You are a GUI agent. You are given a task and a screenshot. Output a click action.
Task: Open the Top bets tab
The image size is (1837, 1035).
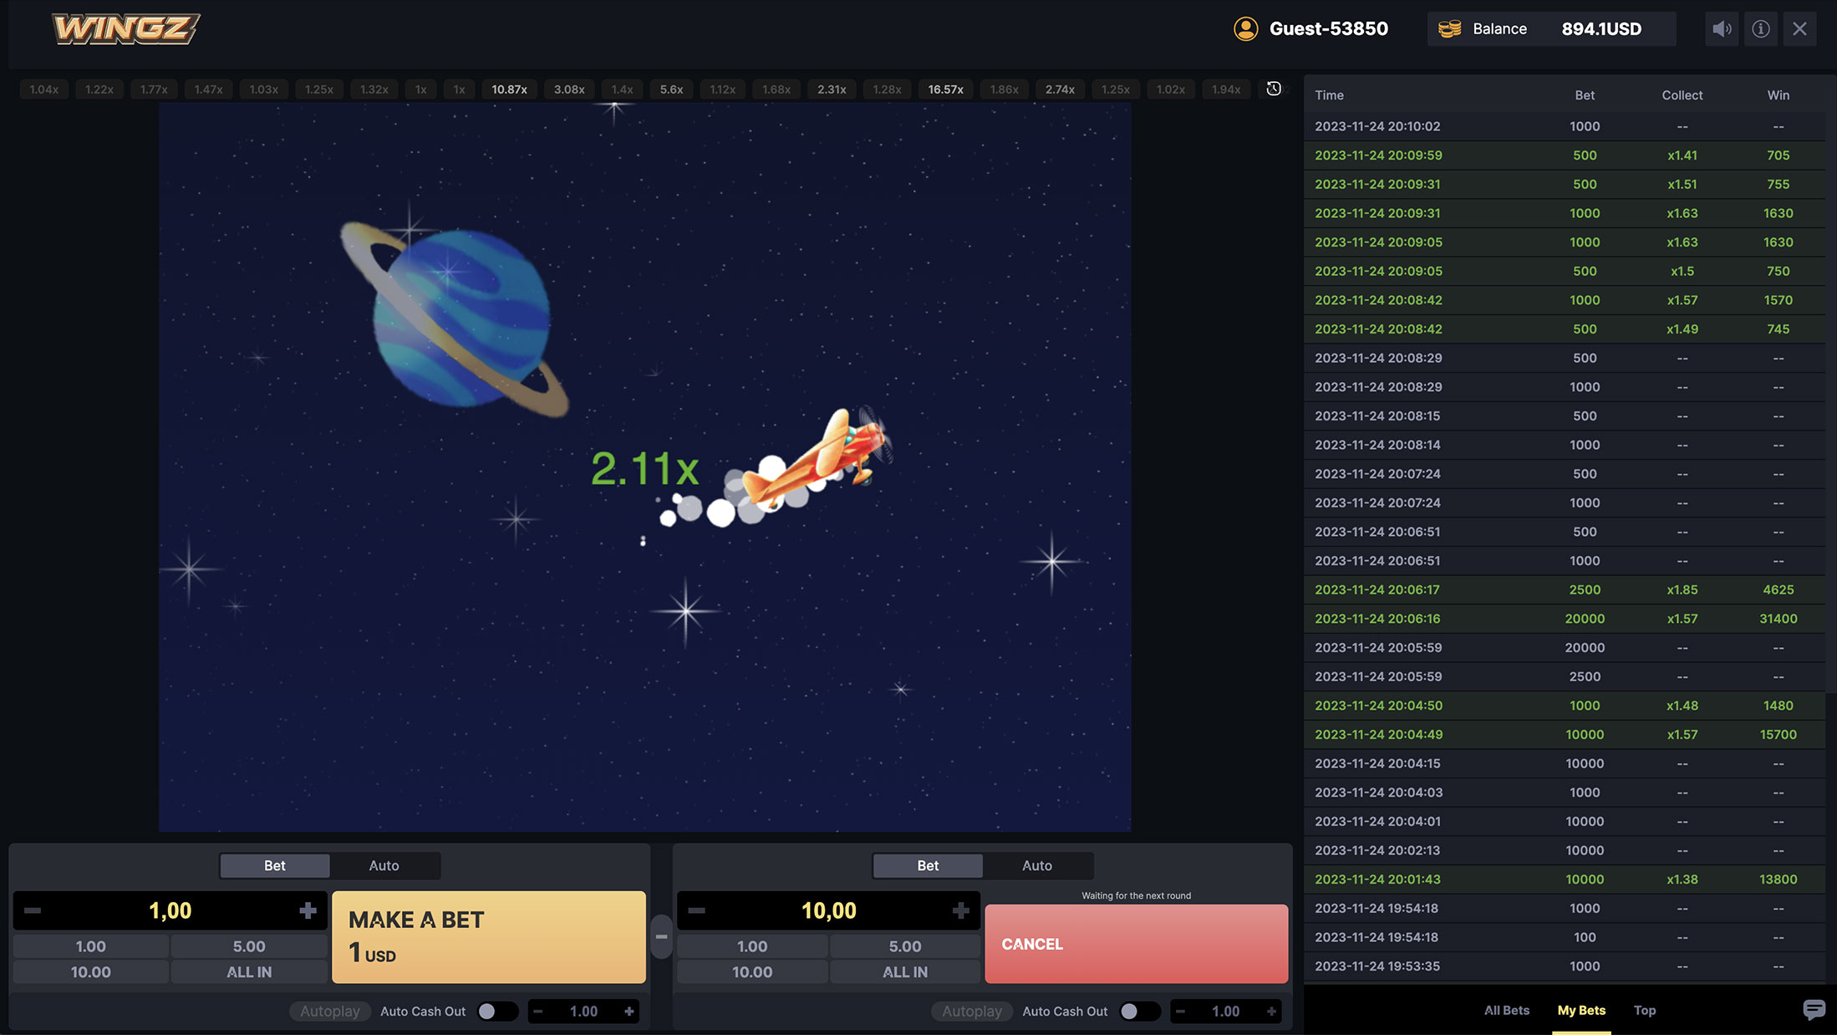pos(1644,1010)
